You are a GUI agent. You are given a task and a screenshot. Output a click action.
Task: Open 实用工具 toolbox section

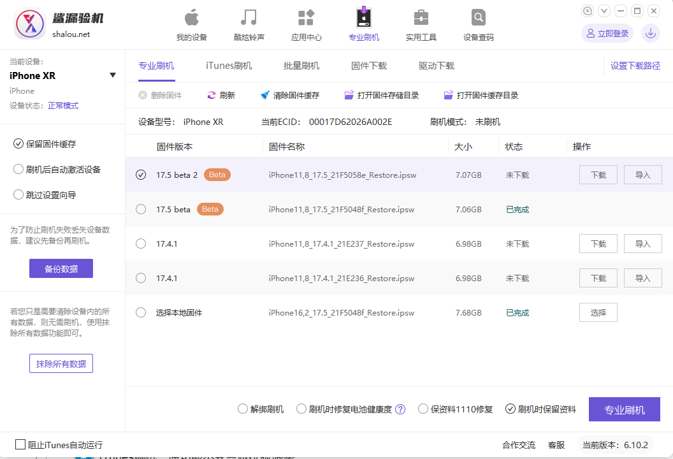point(421,25)
